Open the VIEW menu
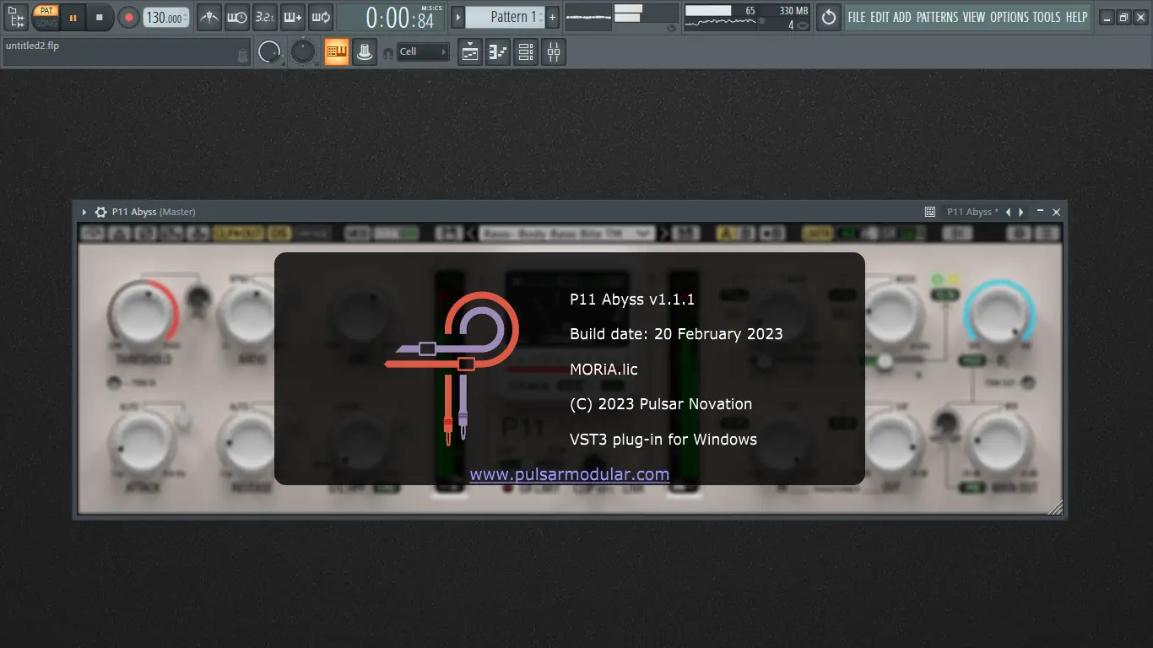The width and height of the screenshot is (1153, 648). click(974, 17)
